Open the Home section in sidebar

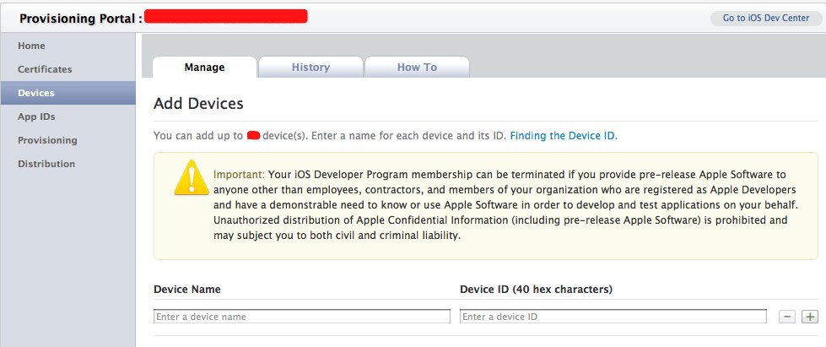(31, 46)
